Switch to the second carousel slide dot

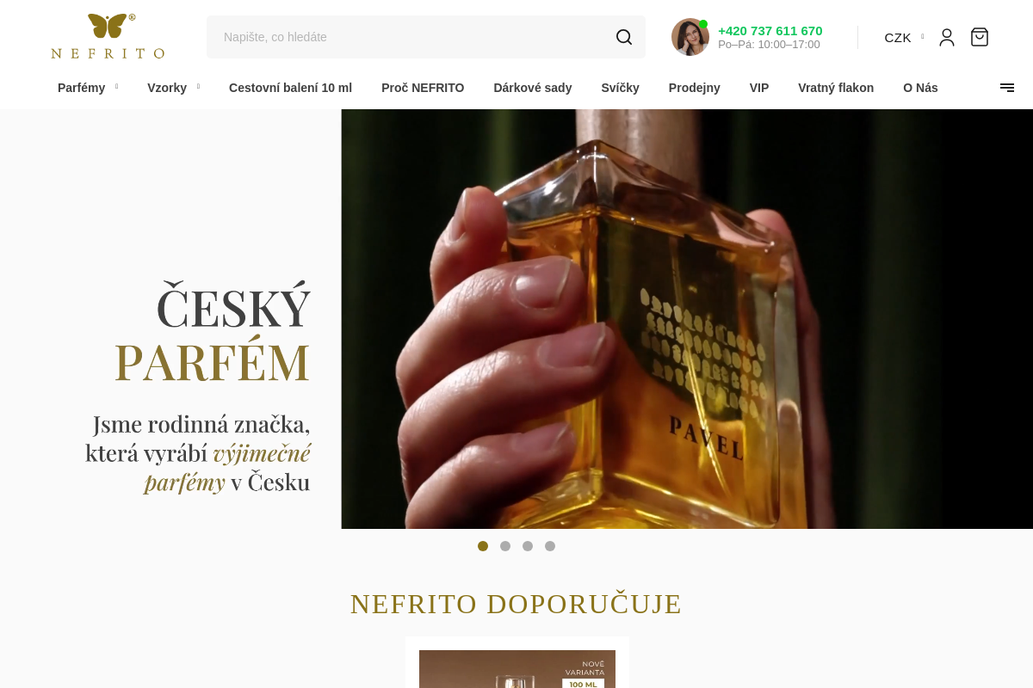505,546
